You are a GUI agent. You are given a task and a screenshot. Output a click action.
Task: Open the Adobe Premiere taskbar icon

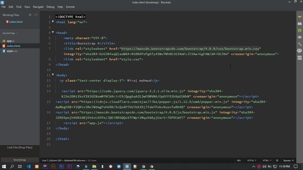tap(70, 166)
